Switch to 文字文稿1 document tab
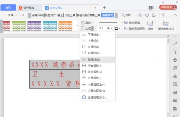Screen dimensions: 180x117 pyautogui.click(x=71, y=8)
